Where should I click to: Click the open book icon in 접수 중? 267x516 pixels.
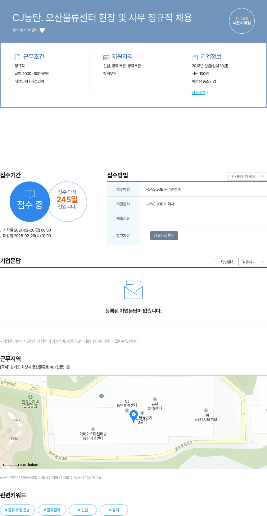click(30, 194)
